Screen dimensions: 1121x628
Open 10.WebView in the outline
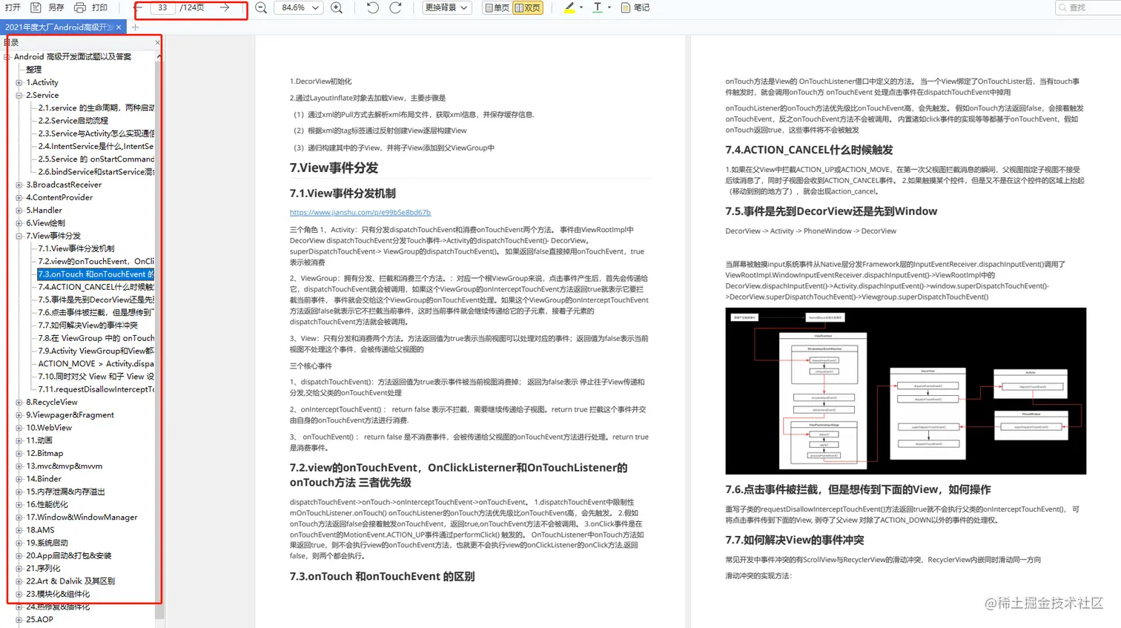point(49,428)
